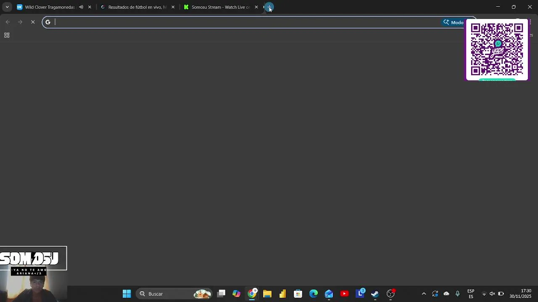This screenshot has height=302, width=538.
Task: Open Outlook mail icon on taskbar
Action: pos(329,294)
